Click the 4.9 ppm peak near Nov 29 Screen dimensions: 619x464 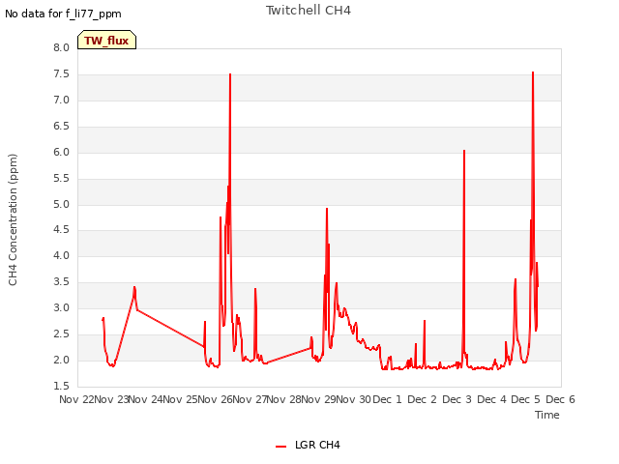(327, 209)
